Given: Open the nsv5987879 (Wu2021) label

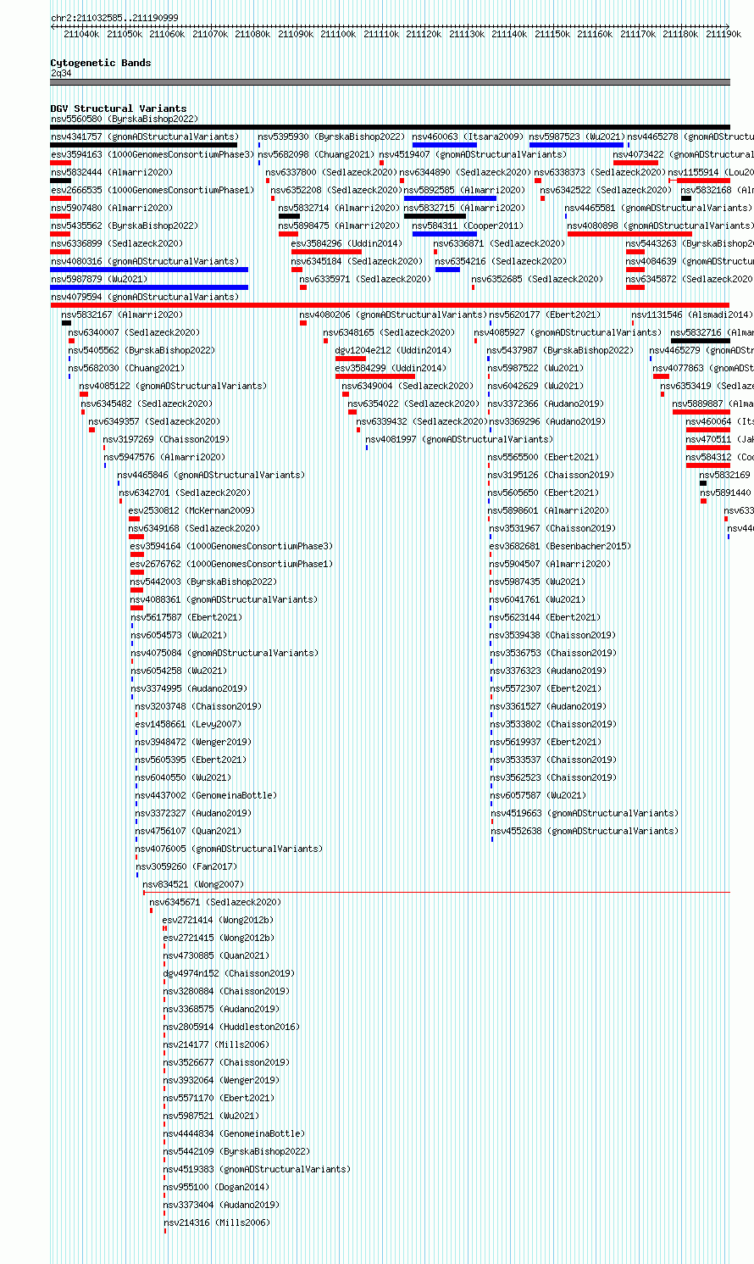Looking at the screenshot, I should [x=99, y=280].
